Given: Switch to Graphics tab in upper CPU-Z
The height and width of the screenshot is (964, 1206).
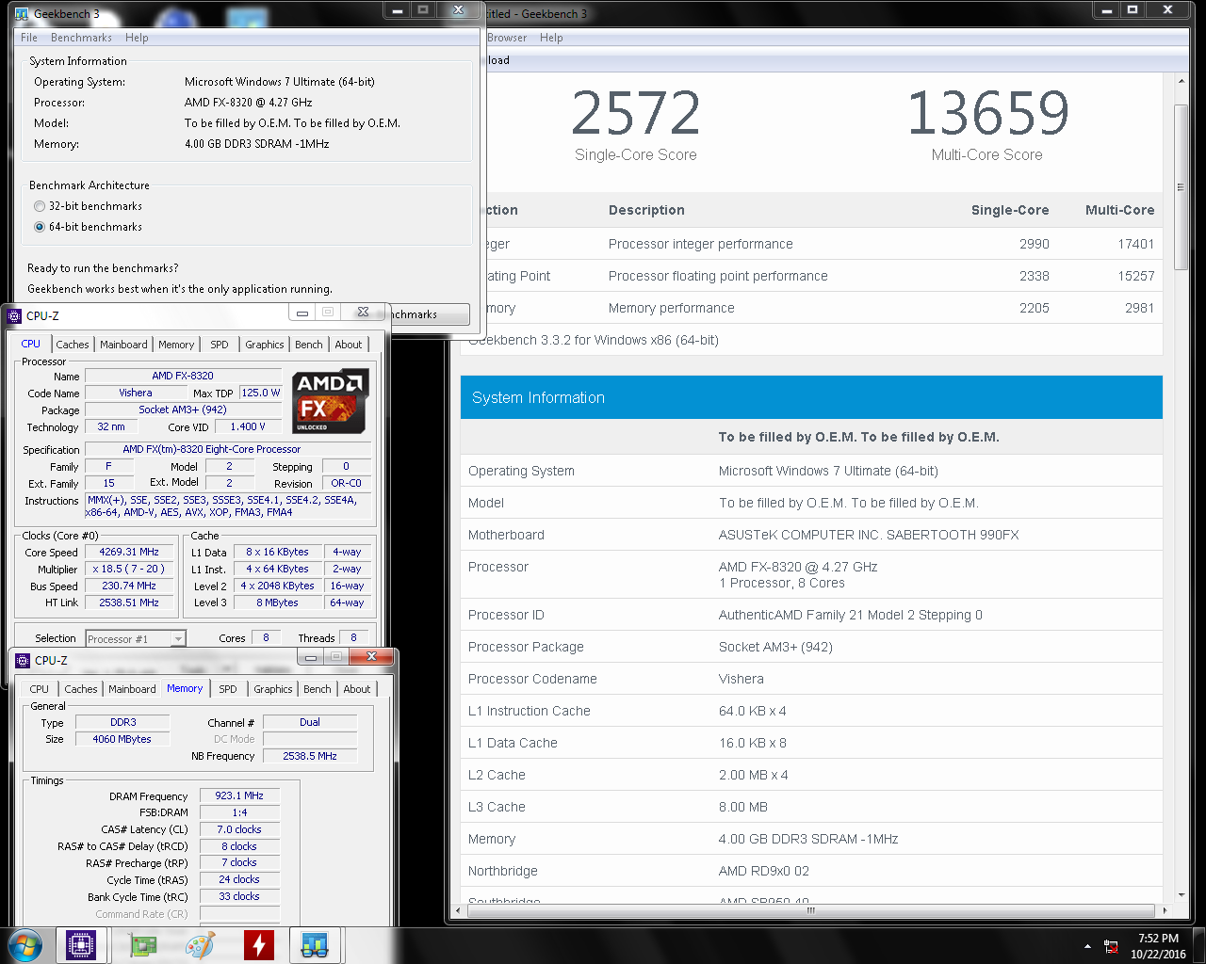Looking at the screenshot, I should (x=265, y=345).
